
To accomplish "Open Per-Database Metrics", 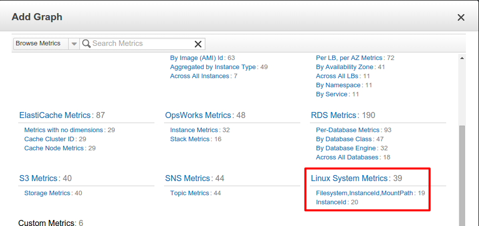I will tap(348, 130).
